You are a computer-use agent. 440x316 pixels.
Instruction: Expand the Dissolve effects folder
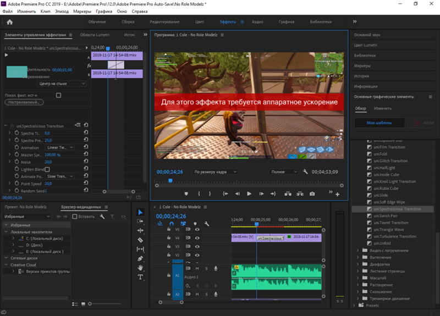[358, 285]
